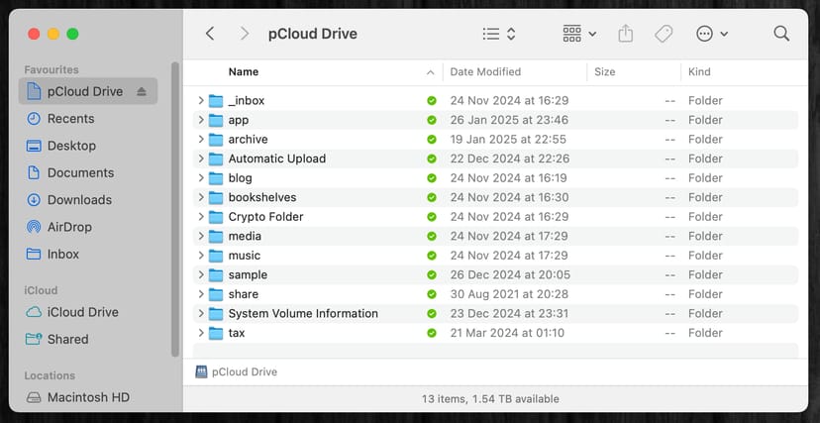Go to Downloads in the sidebar
The image size is (820, 423).
(79, 200)
